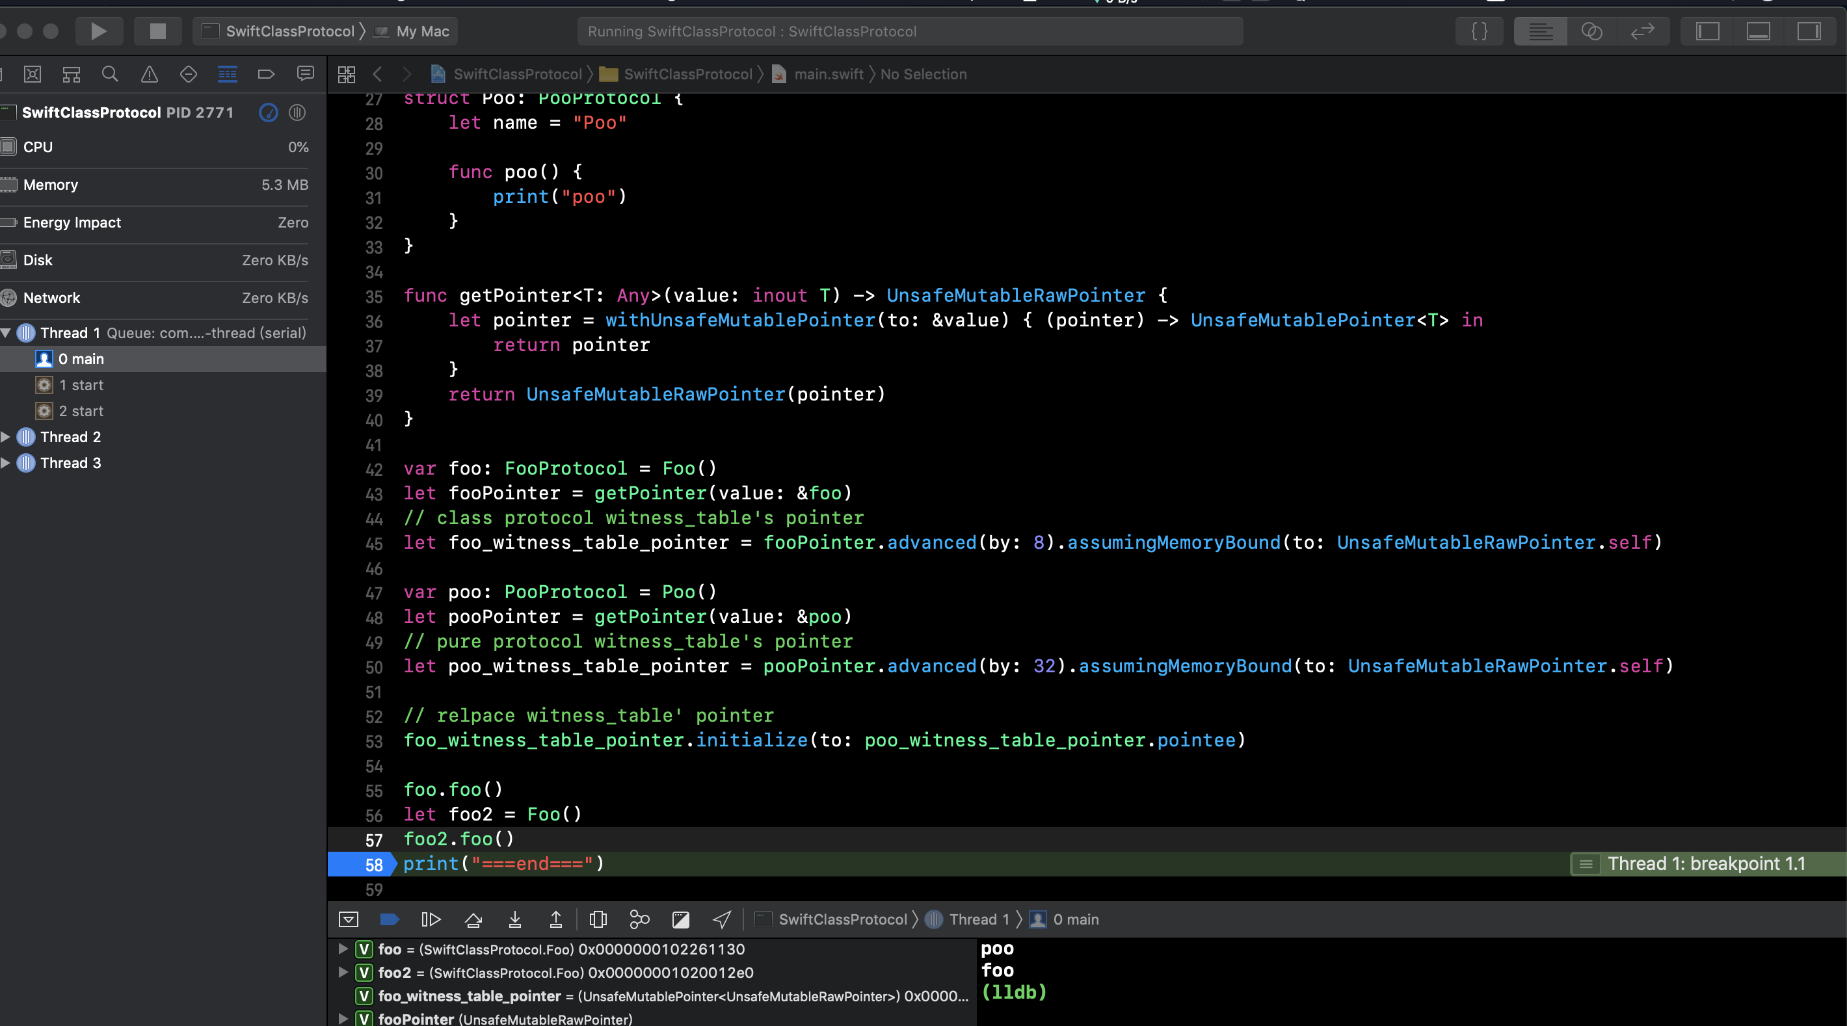Open the Issue navigator warning icon
The width and height of the screenshot is (1847, 1026).
click(149, 74)
